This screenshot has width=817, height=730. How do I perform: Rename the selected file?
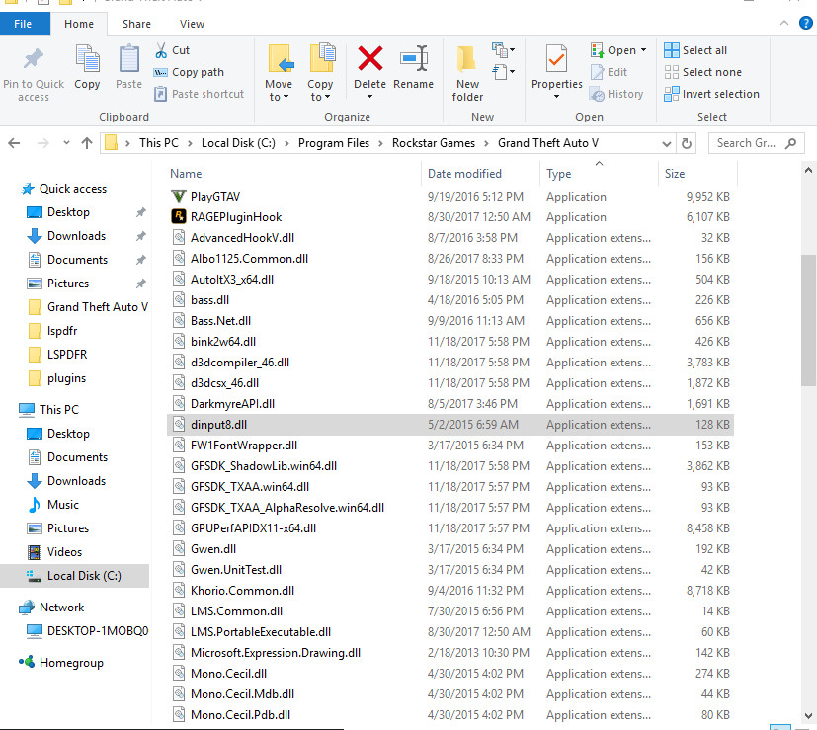click(413, 68)
